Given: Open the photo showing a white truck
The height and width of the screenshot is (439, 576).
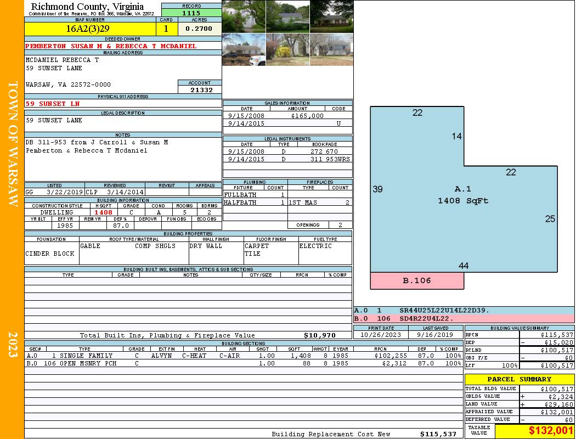Looking at the screenshot, I should pyautogui.click(x=244, y=49).
